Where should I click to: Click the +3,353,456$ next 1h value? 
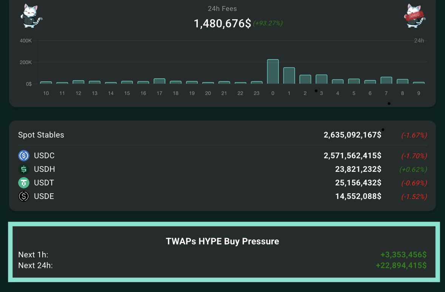403,255
